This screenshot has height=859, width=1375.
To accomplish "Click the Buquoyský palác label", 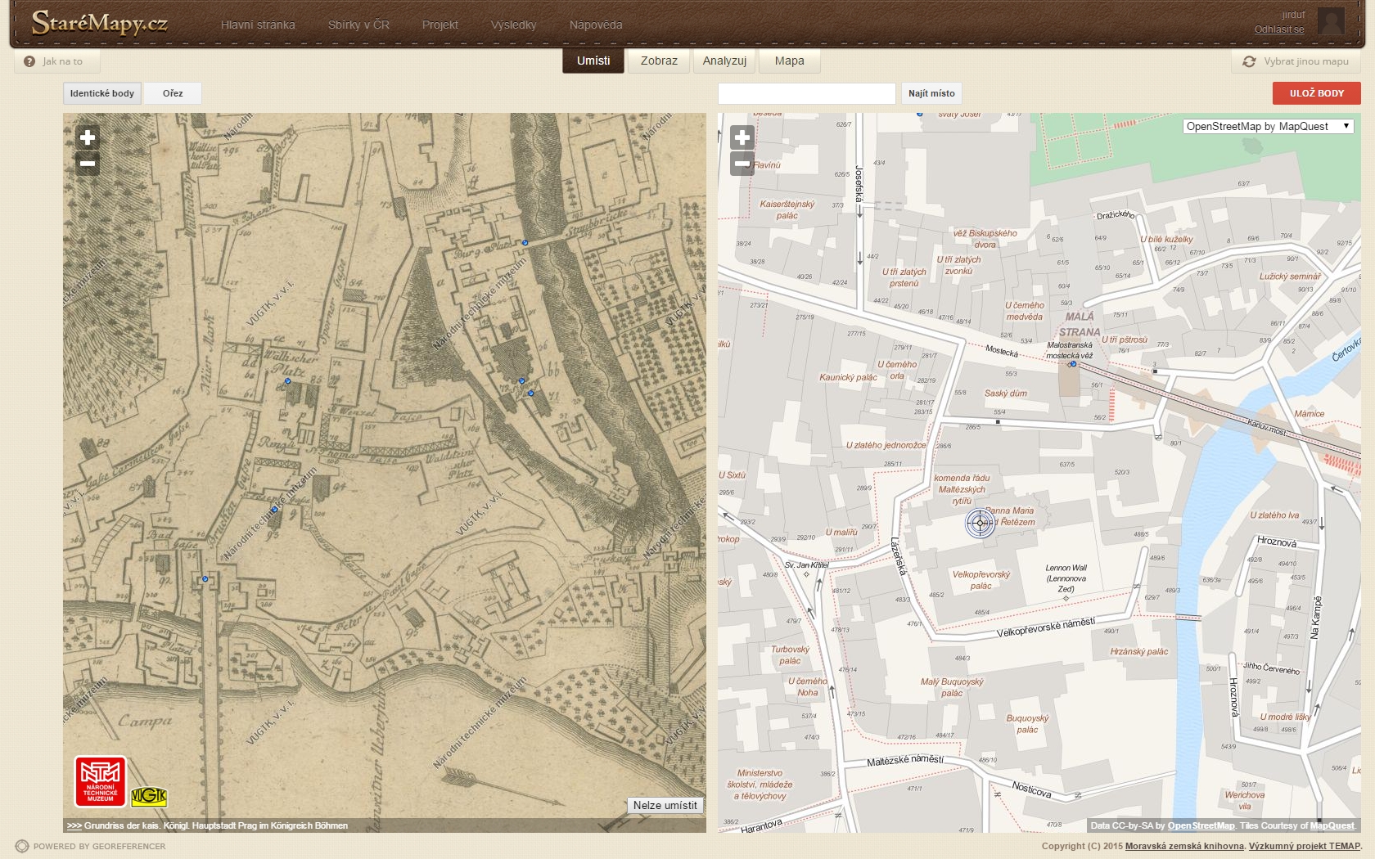I will (x=1027, y=724).
